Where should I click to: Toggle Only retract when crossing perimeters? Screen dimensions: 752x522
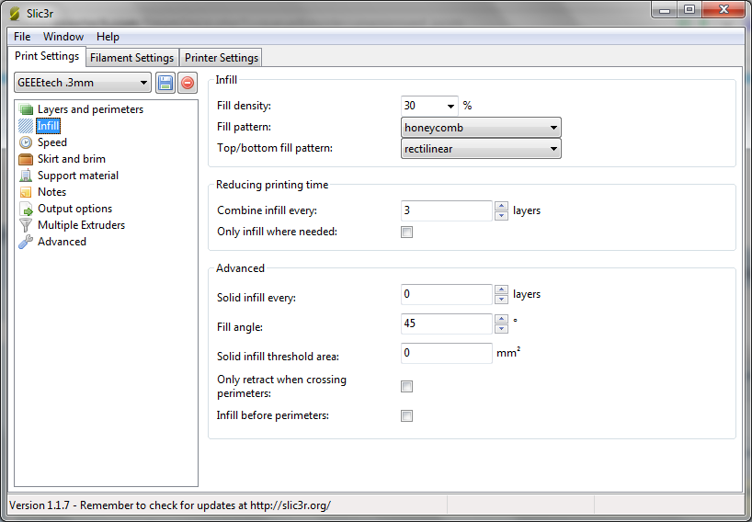coord(406,386)
